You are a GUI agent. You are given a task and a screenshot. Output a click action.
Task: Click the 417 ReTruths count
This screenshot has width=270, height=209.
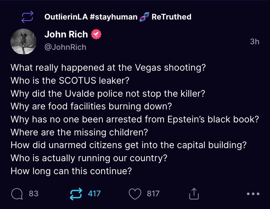coord(94,194)
